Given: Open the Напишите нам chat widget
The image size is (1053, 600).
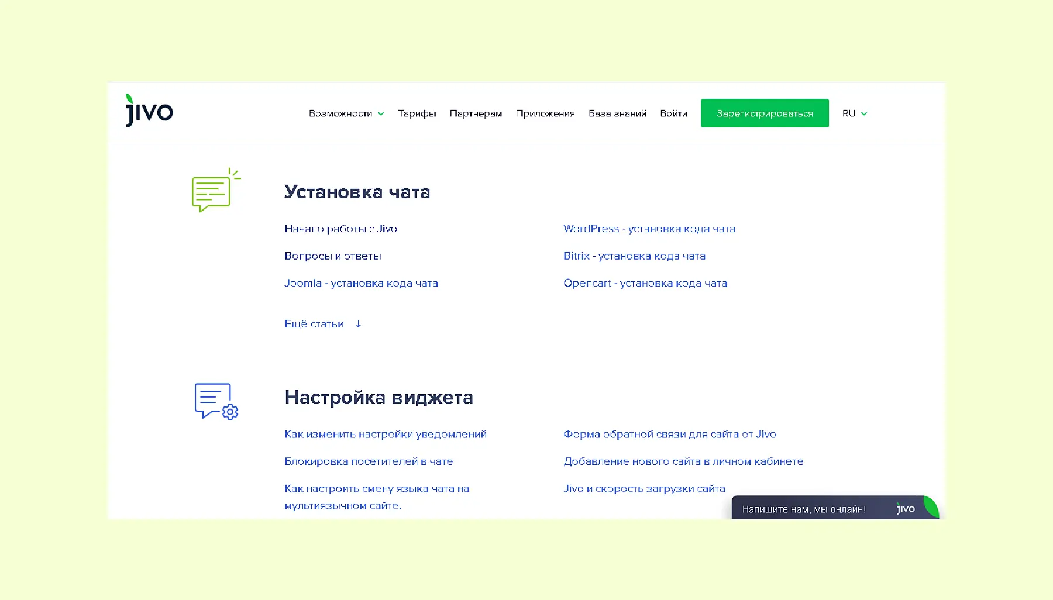Looking at the screenshot, I should click(x=804, y=509).
